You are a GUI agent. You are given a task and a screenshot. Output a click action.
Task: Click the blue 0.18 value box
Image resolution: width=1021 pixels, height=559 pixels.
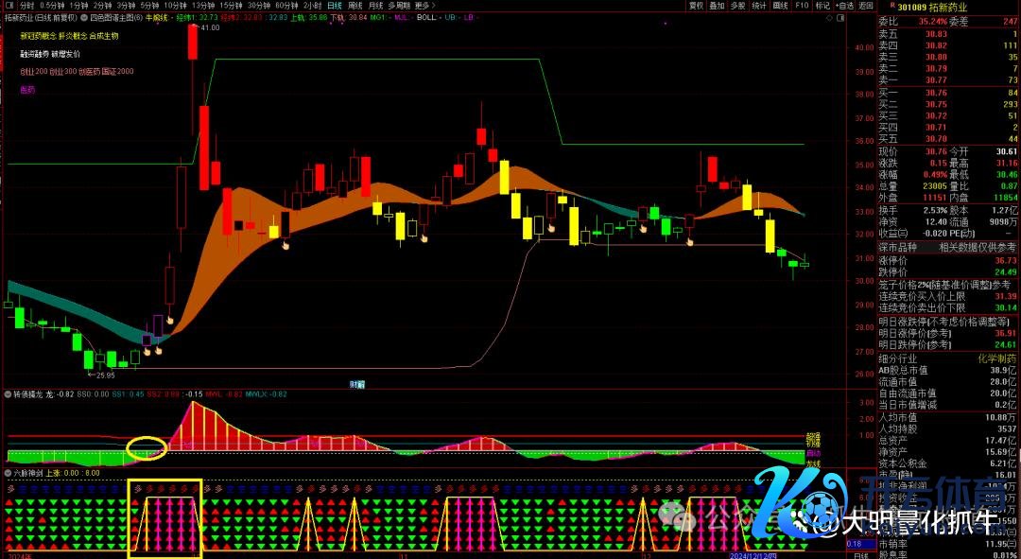[x=855, y=543]
